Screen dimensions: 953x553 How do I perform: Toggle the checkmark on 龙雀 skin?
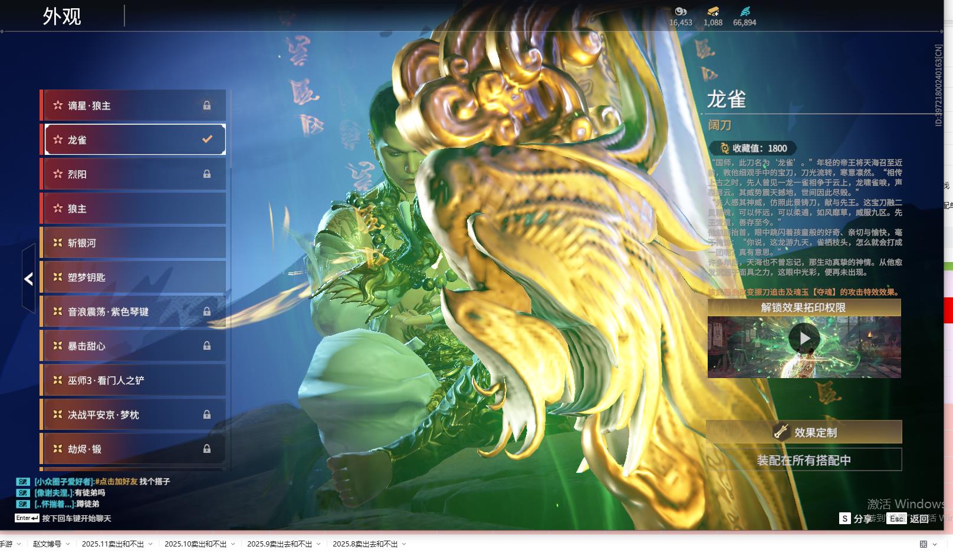207,140
